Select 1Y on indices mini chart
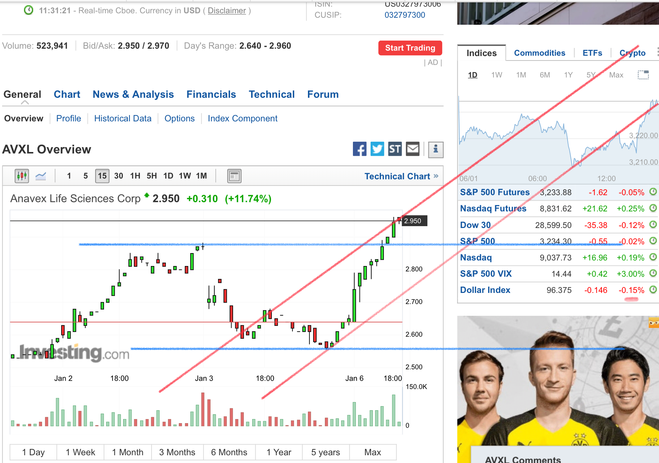Image resolution: width=659 pixels, height=463 pixels. (x=568, y=75)
